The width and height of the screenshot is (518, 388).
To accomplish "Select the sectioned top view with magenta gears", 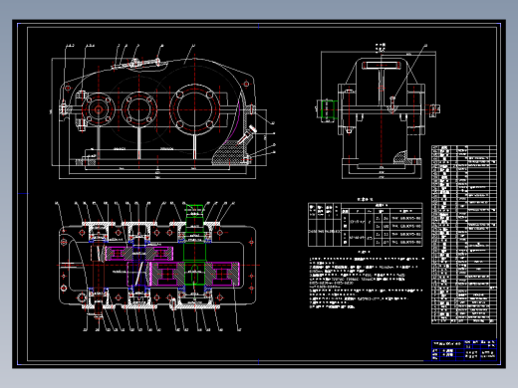I will point(157,267).
